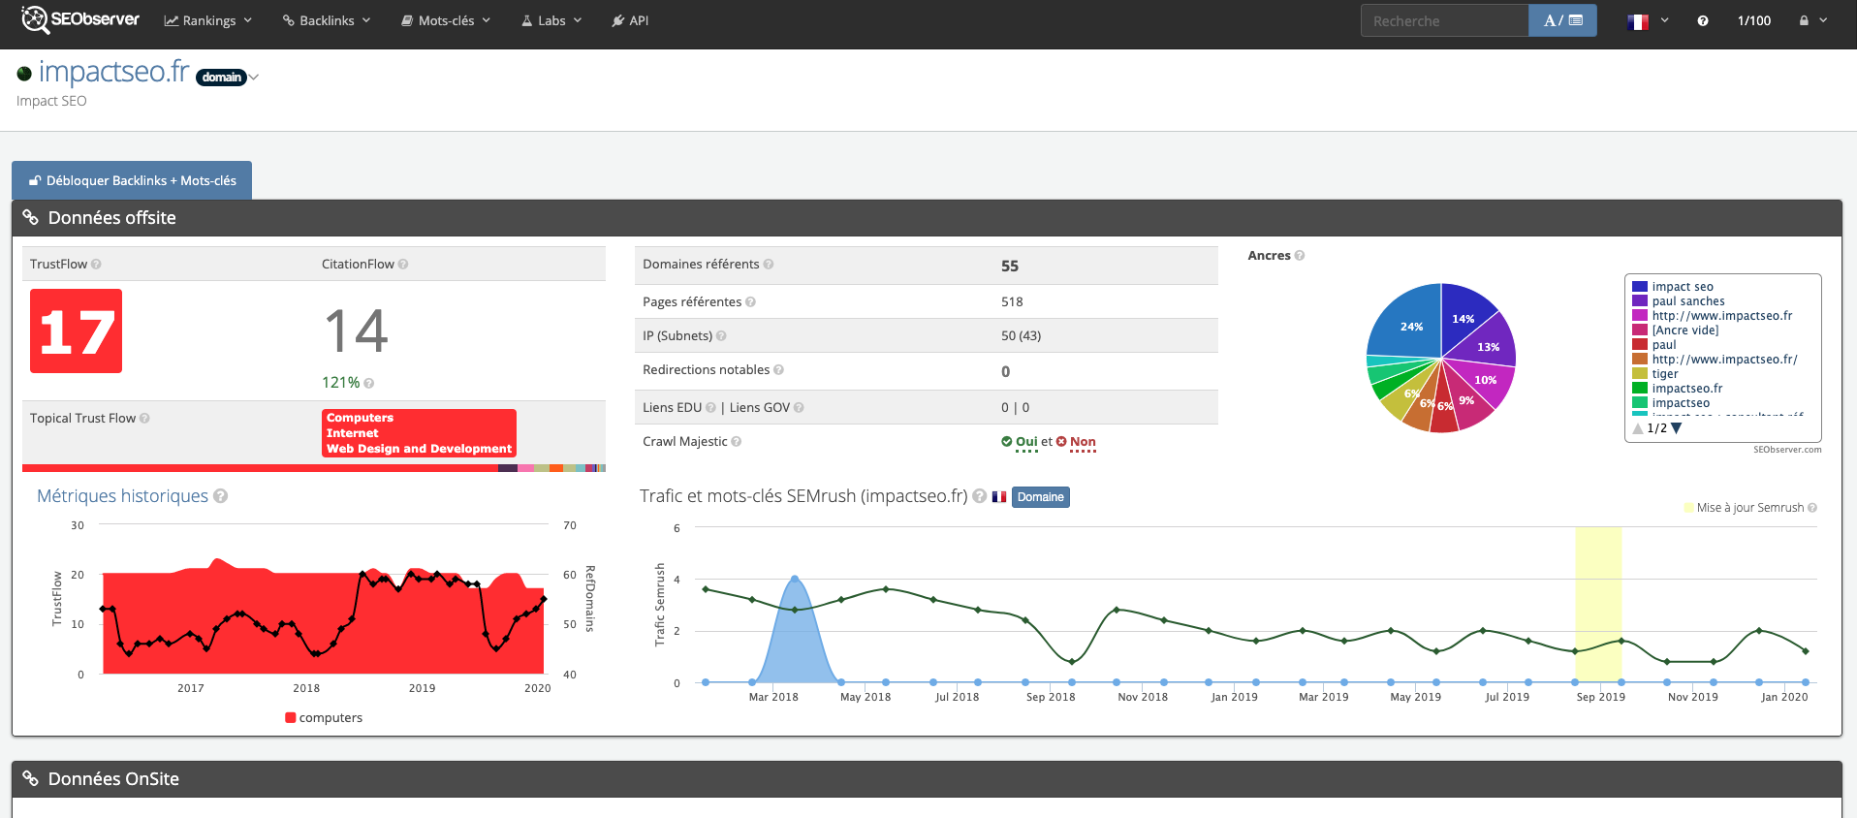Click the Semrush traffic help icon
Viewport: 1857px width, 818px height.
pyautogui.click(x=980, y=496)
